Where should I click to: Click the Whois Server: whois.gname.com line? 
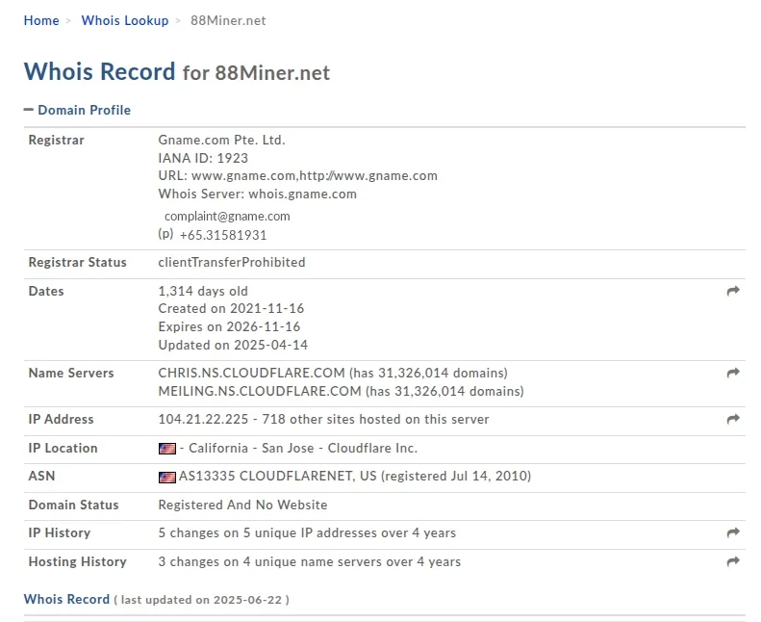tap(257, 194)
